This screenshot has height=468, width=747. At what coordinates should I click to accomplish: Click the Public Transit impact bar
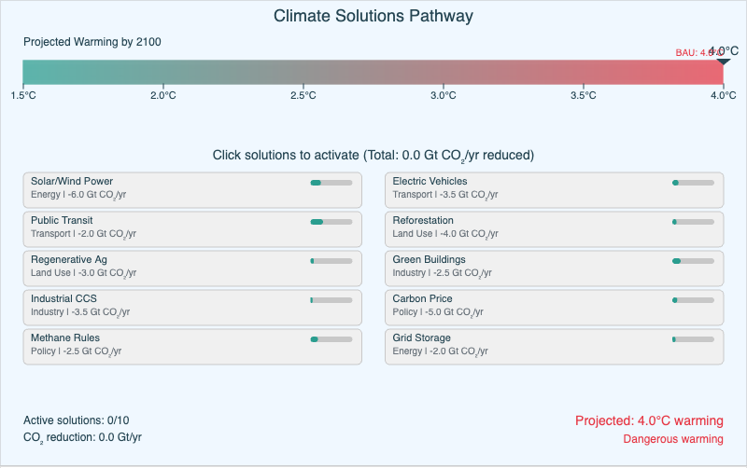[x=331, y=222]
